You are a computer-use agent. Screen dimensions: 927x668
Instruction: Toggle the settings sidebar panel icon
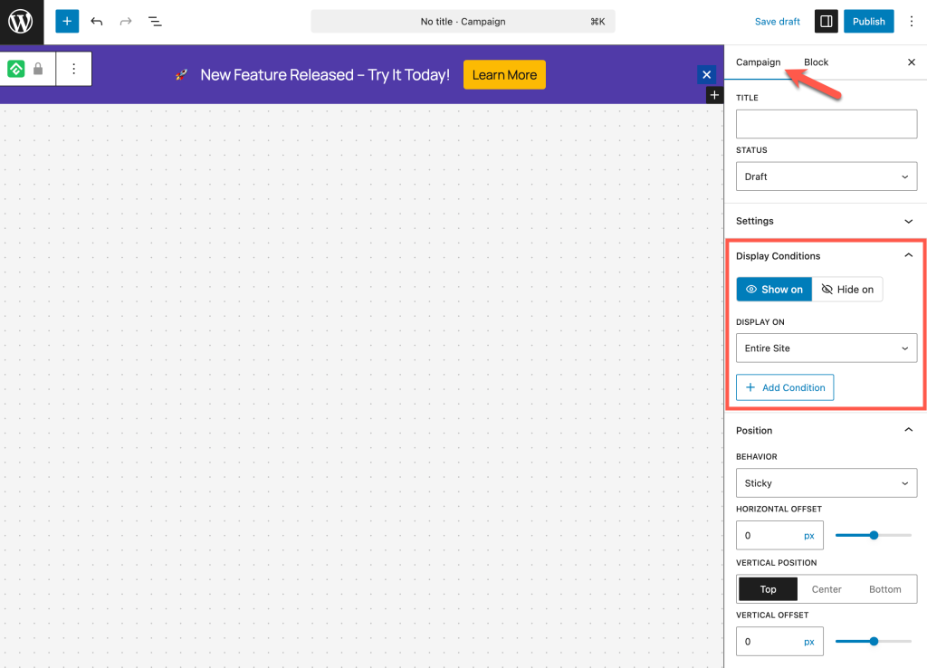pos(826,21)
